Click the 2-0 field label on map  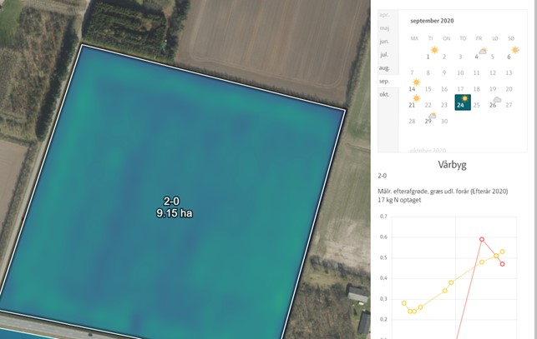[x=170, y=202]
